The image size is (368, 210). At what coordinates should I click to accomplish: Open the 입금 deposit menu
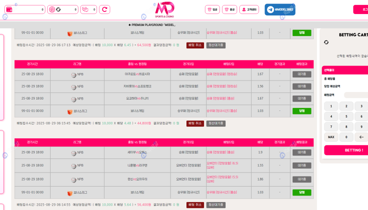tap(212, 9)
